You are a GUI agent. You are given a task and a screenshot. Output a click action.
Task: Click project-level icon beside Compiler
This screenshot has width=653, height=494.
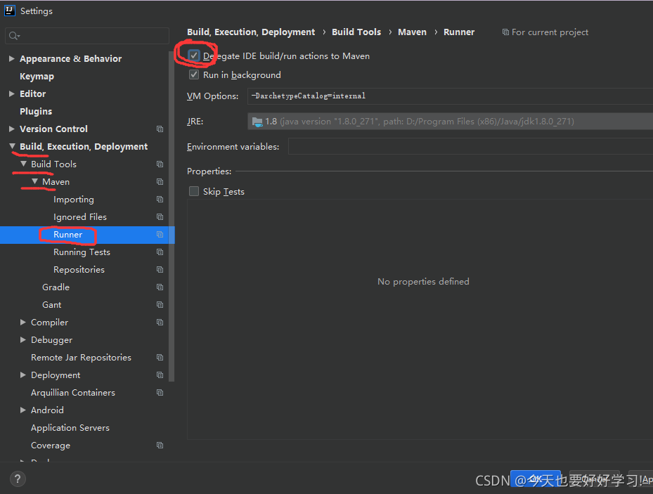tap(160, 322)
